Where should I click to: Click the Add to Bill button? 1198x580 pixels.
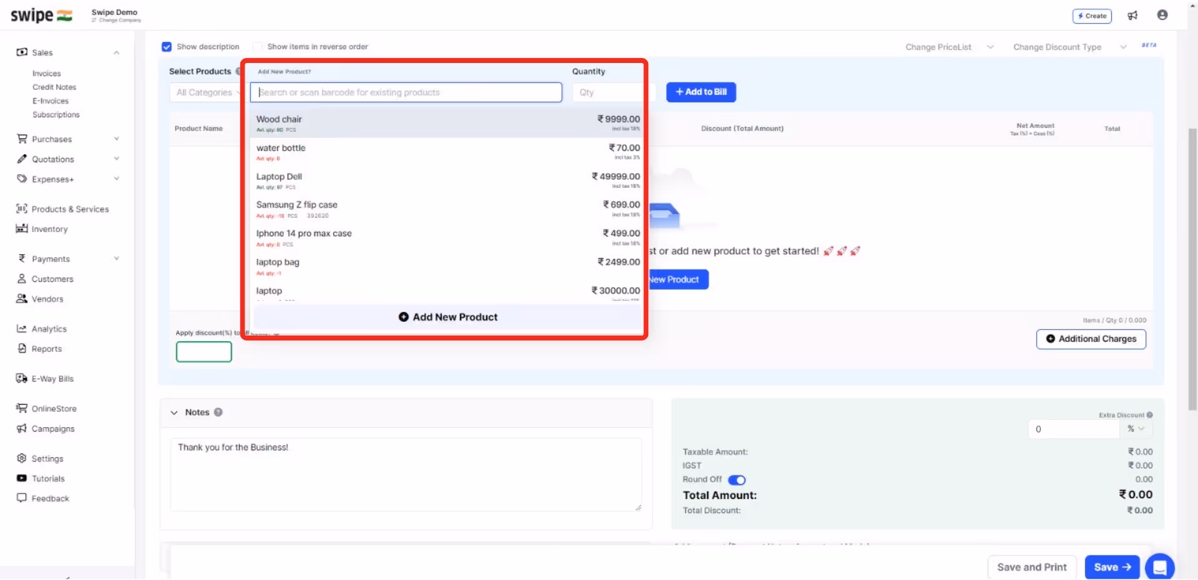pyautogui.click(x=701, y=92)
